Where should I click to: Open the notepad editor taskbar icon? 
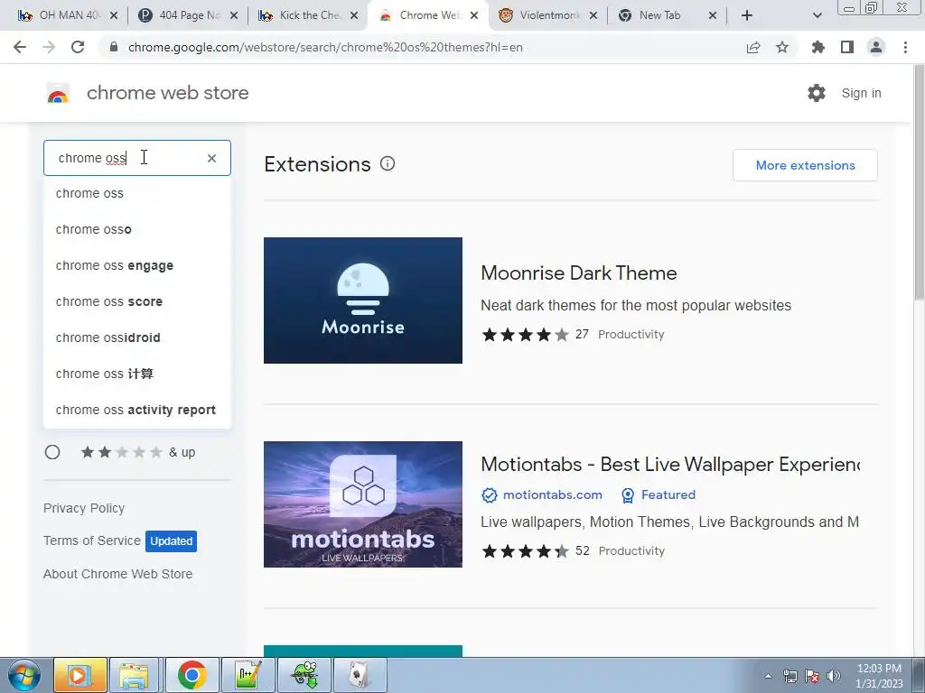248,675
